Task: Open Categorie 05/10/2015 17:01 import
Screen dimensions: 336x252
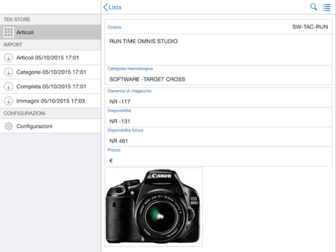Action: 50,72
